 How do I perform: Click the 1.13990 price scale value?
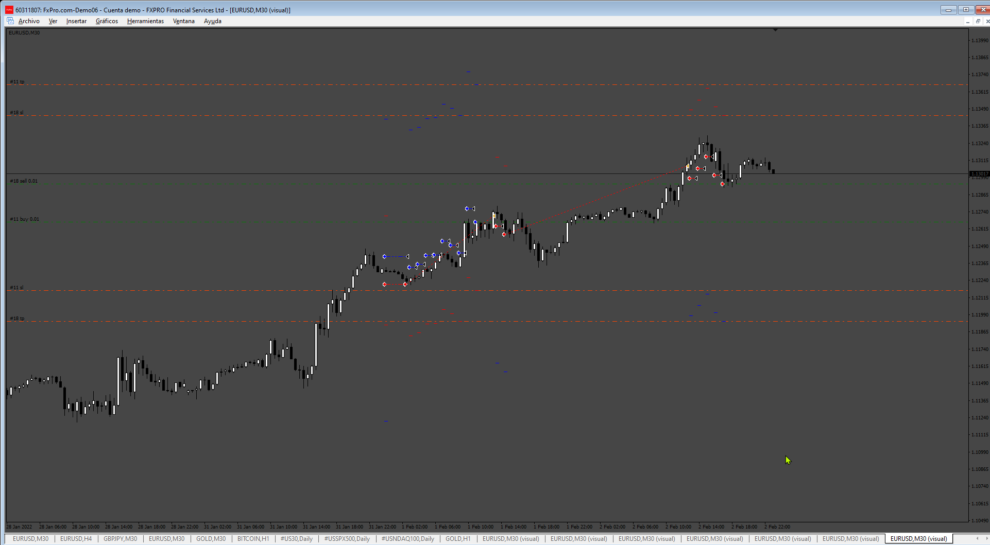click(x=980, y=40)
